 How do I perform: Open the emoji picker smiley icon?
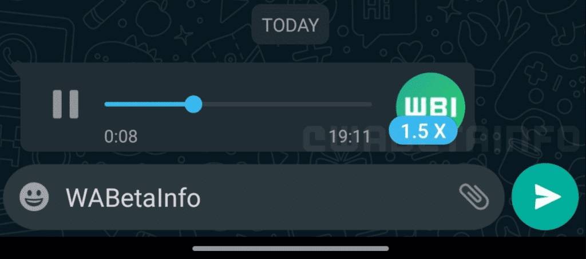34,197
